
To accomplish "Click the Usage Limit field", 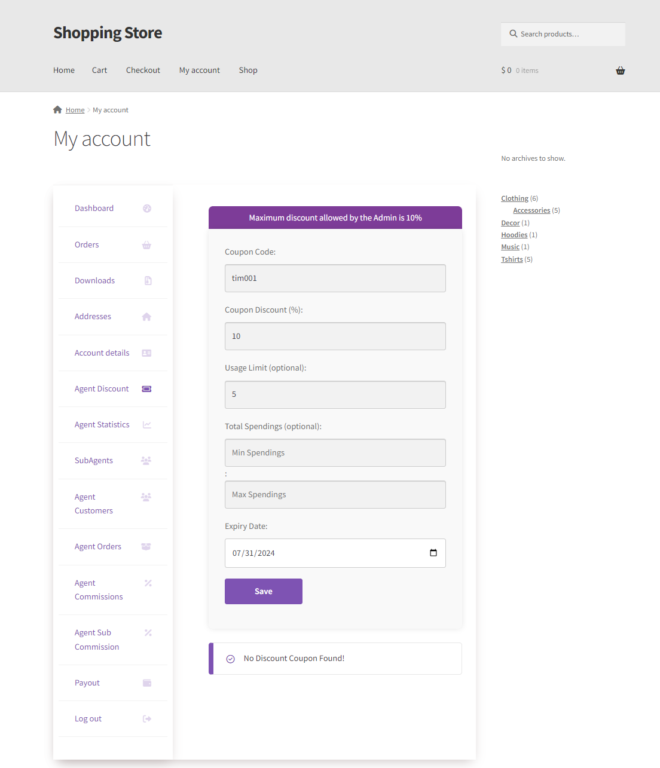I will 335,394.
